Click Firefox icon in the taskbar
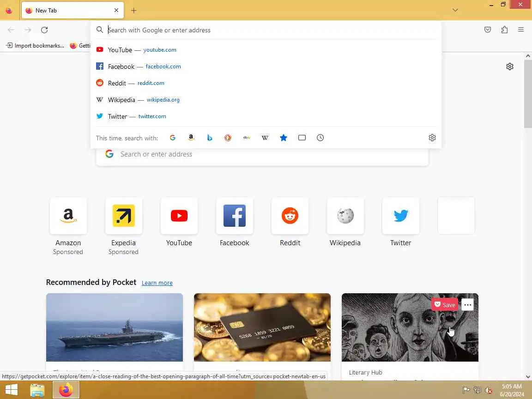Viewport: 532px width, 399px height. tap(66, 390)
